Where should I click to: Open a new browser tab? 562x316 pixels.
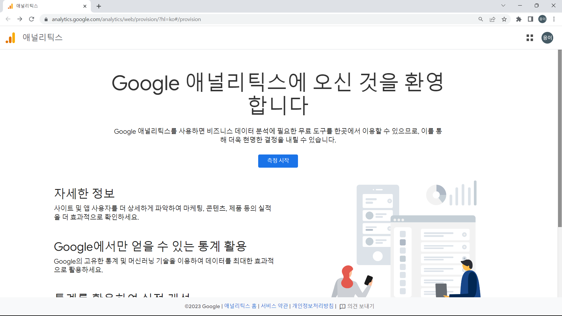99,6
